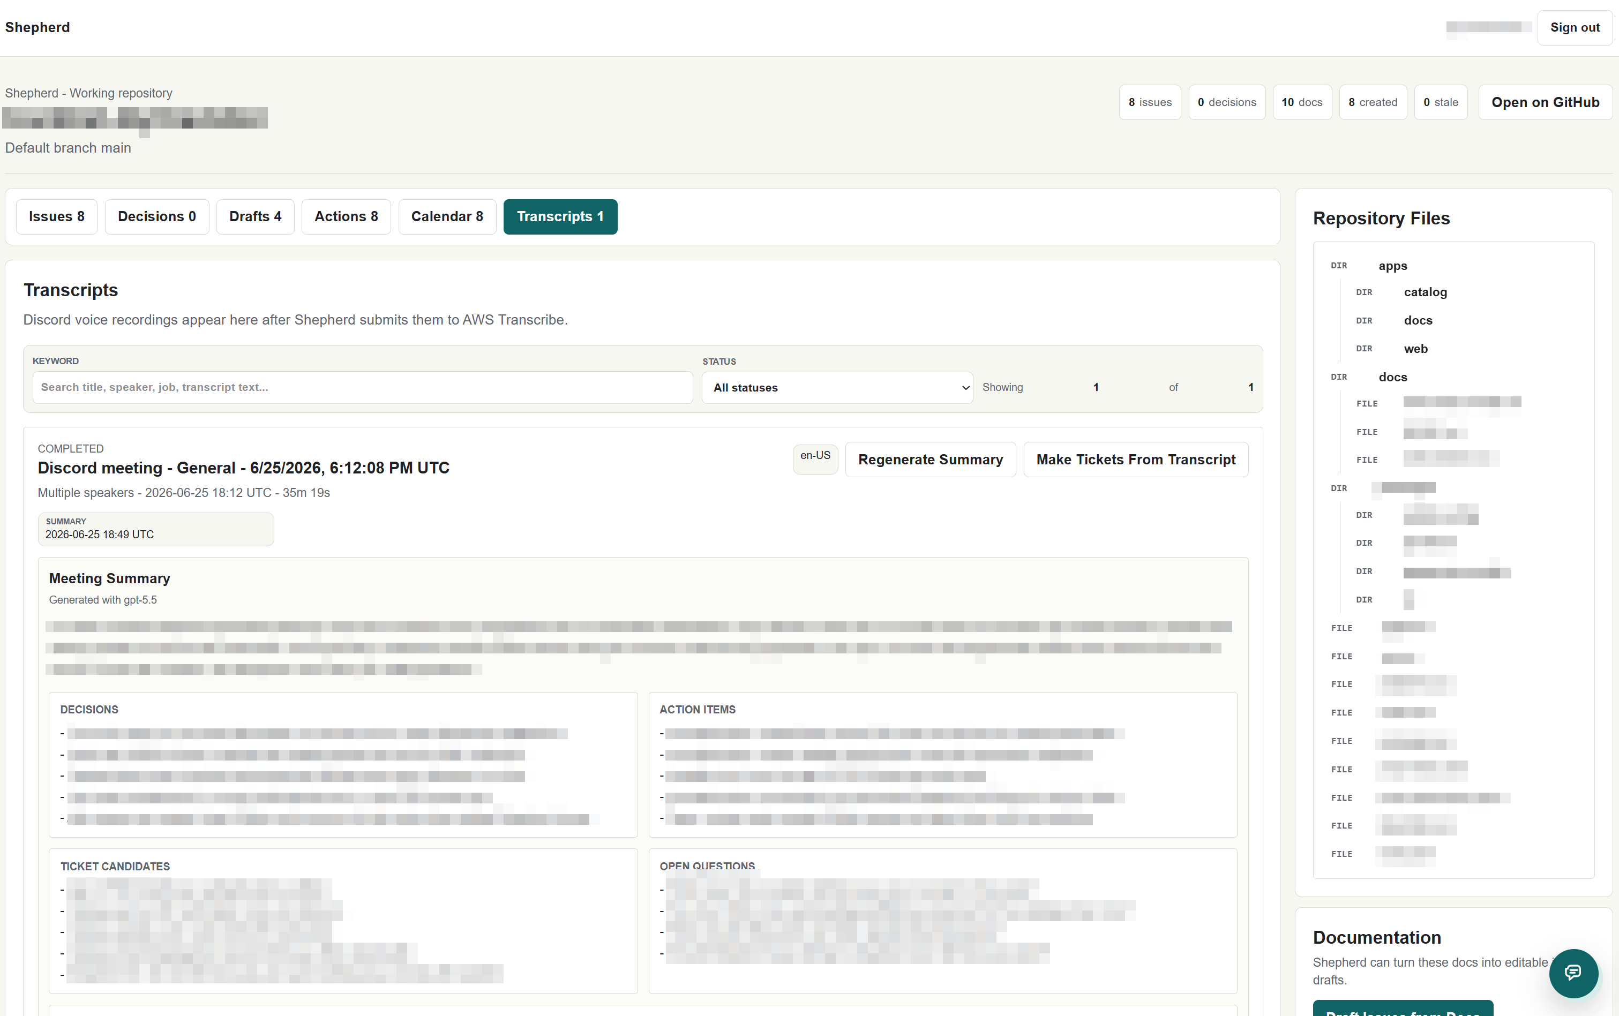Open the All statuses dropdown

(837, 388)
